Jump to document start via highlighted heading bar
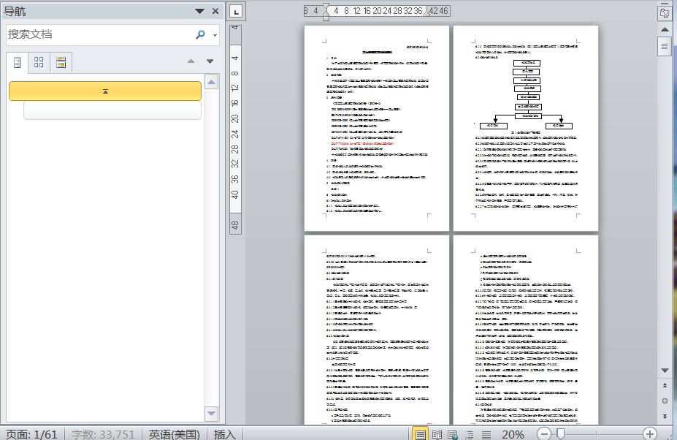This screenshot has width=677, height=440. point(105,91)
